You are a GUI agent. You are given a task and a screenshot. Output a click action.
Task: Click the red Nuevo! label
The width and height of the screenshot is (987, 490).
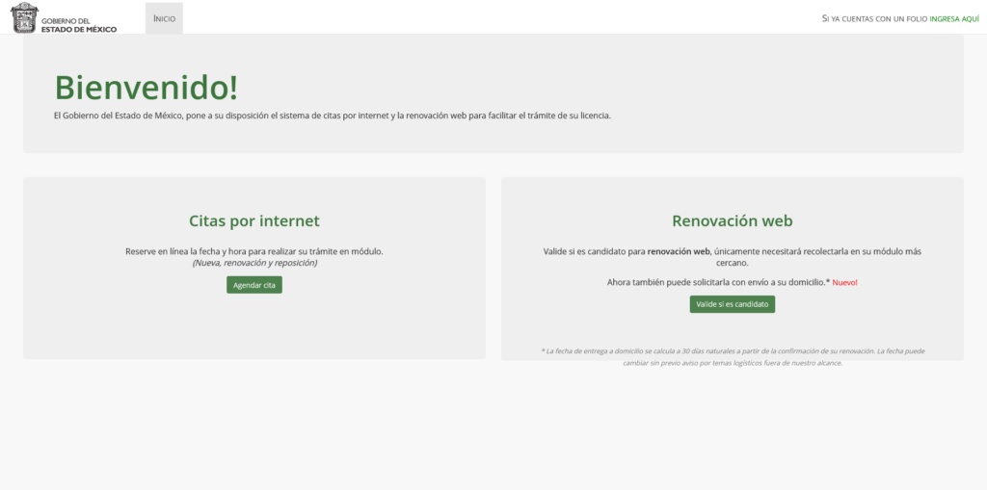tap(844, 282)
